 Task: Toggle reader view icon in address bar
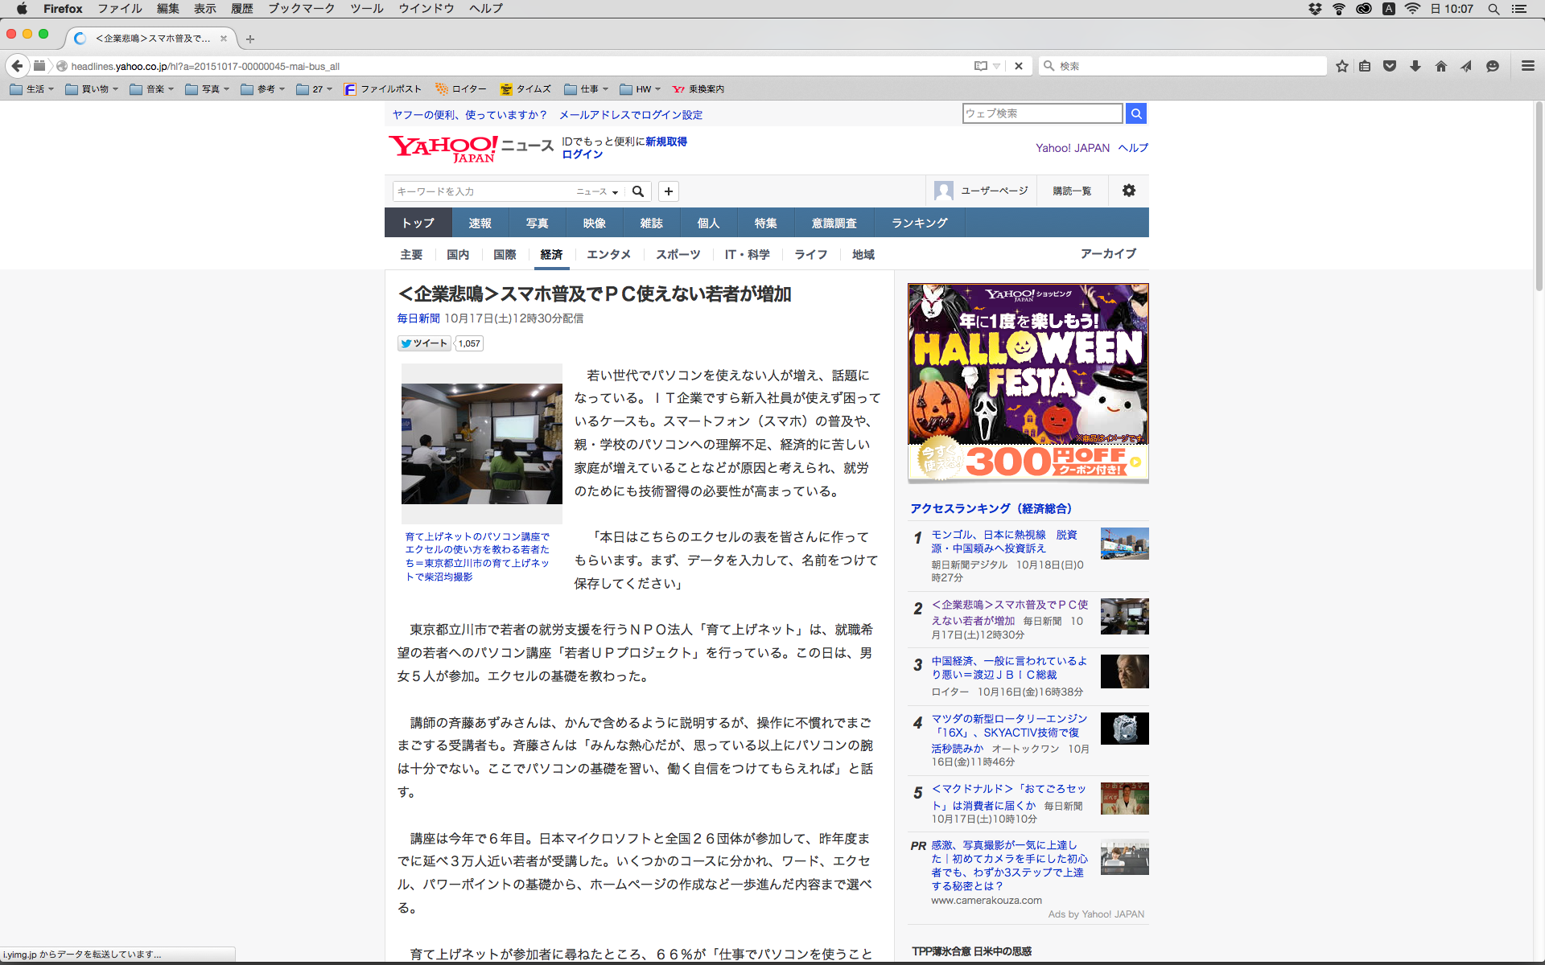[x=980, y=66]
